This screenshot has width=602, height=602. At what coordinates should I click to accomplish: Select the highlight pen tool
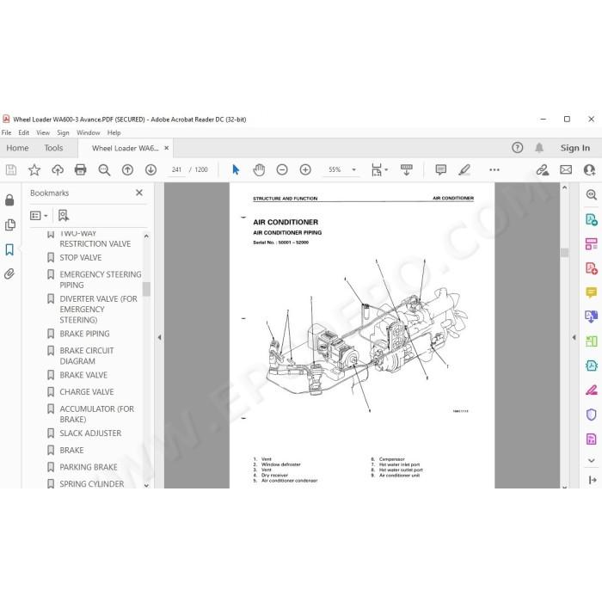(x=464, y=169)
